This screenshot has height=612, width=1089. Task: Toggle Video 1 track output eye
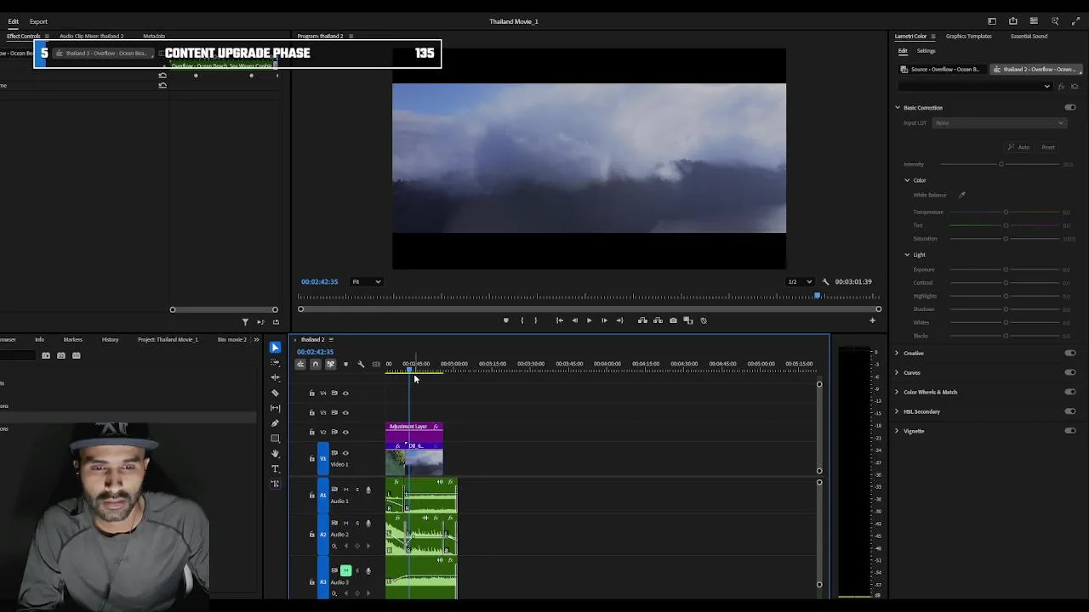pos(345,453)
